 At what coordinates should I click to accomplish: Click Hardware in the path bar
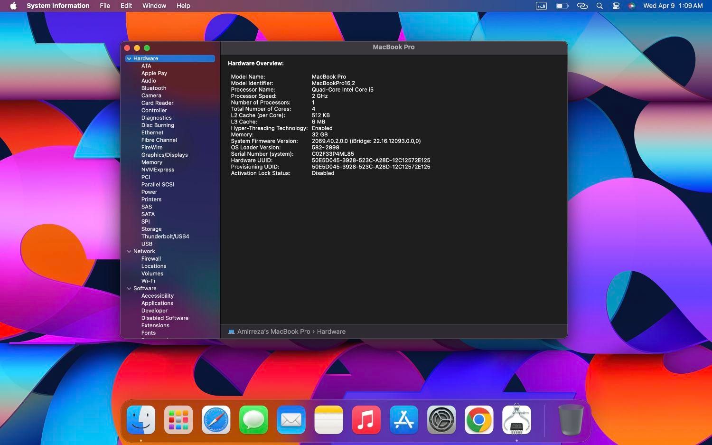click(331, 331)
